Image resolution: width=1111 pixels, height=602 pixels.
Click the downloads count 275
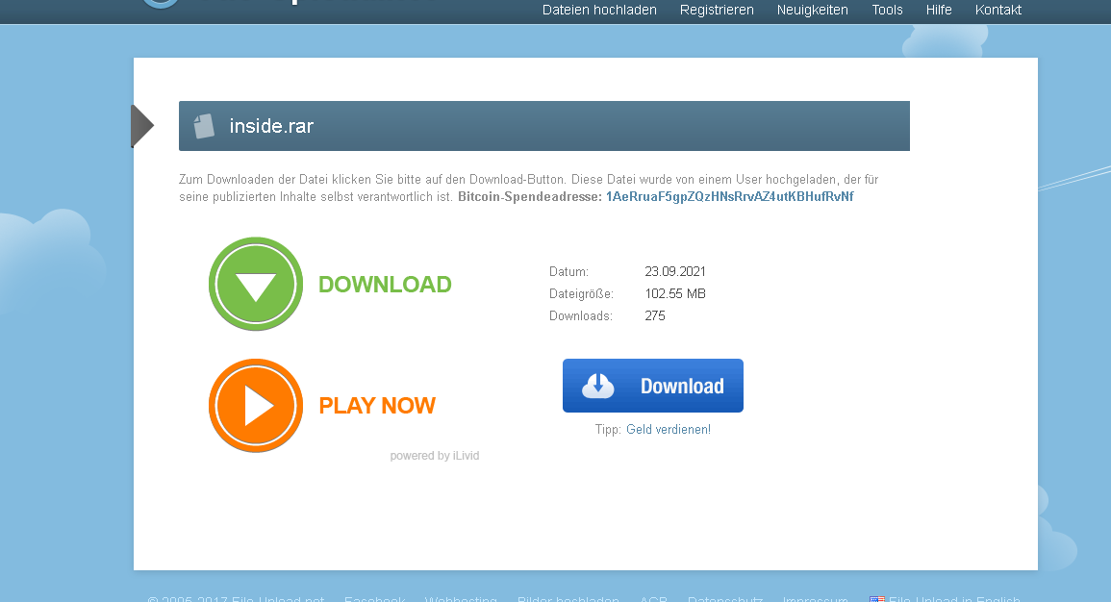pyautogui.click(x=655, y=315)
